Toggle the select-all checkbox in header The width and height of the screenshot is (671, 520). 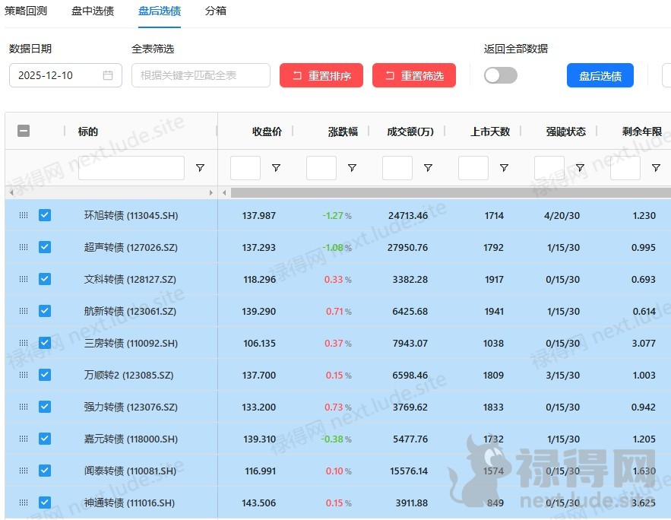(x=24, y=131)
